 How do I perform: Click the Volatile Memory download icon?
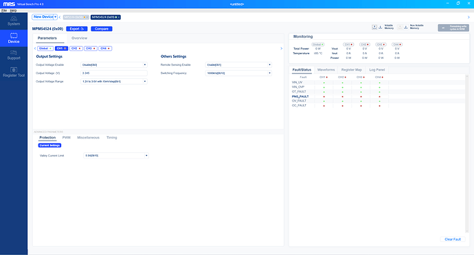381,27
